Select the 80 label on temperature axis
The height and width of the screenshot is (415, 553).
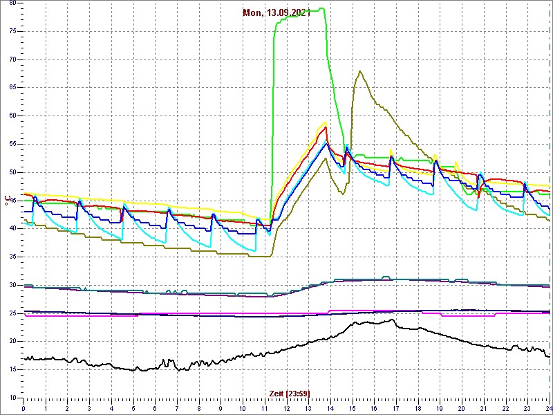tap(12, 3)
